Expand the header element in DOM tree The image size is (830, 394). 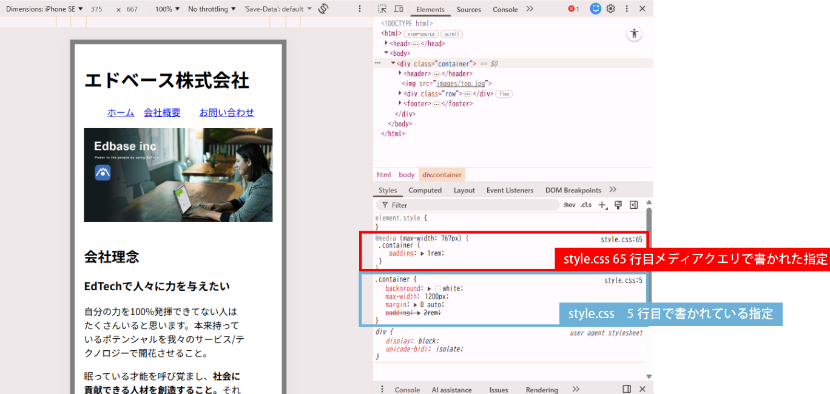[x=400, y=73]
